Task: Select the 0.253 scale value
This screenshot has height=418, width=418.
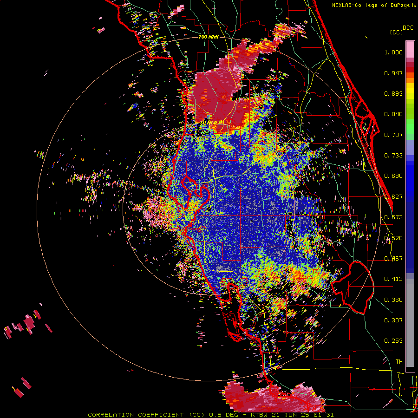Action: point(393,341)
